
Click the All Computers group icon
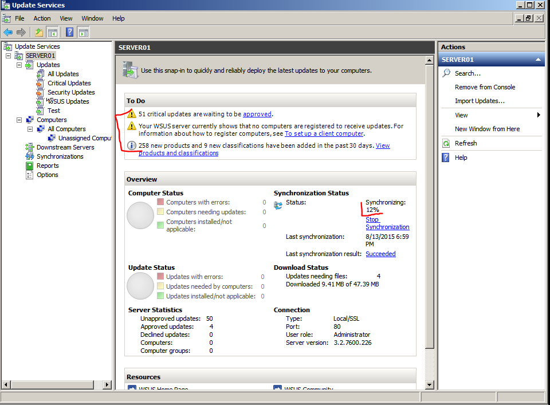point(41,129)
